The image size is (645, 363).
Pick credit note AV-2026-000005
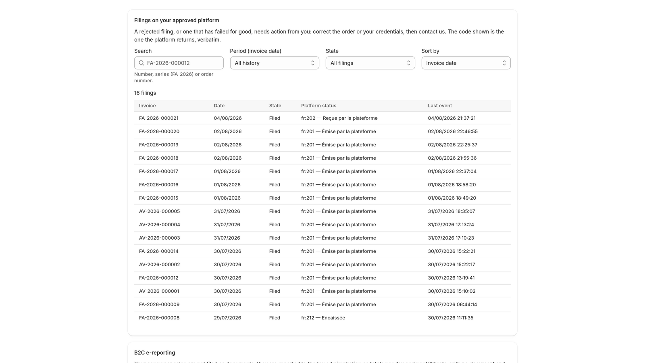click(160, 211)
